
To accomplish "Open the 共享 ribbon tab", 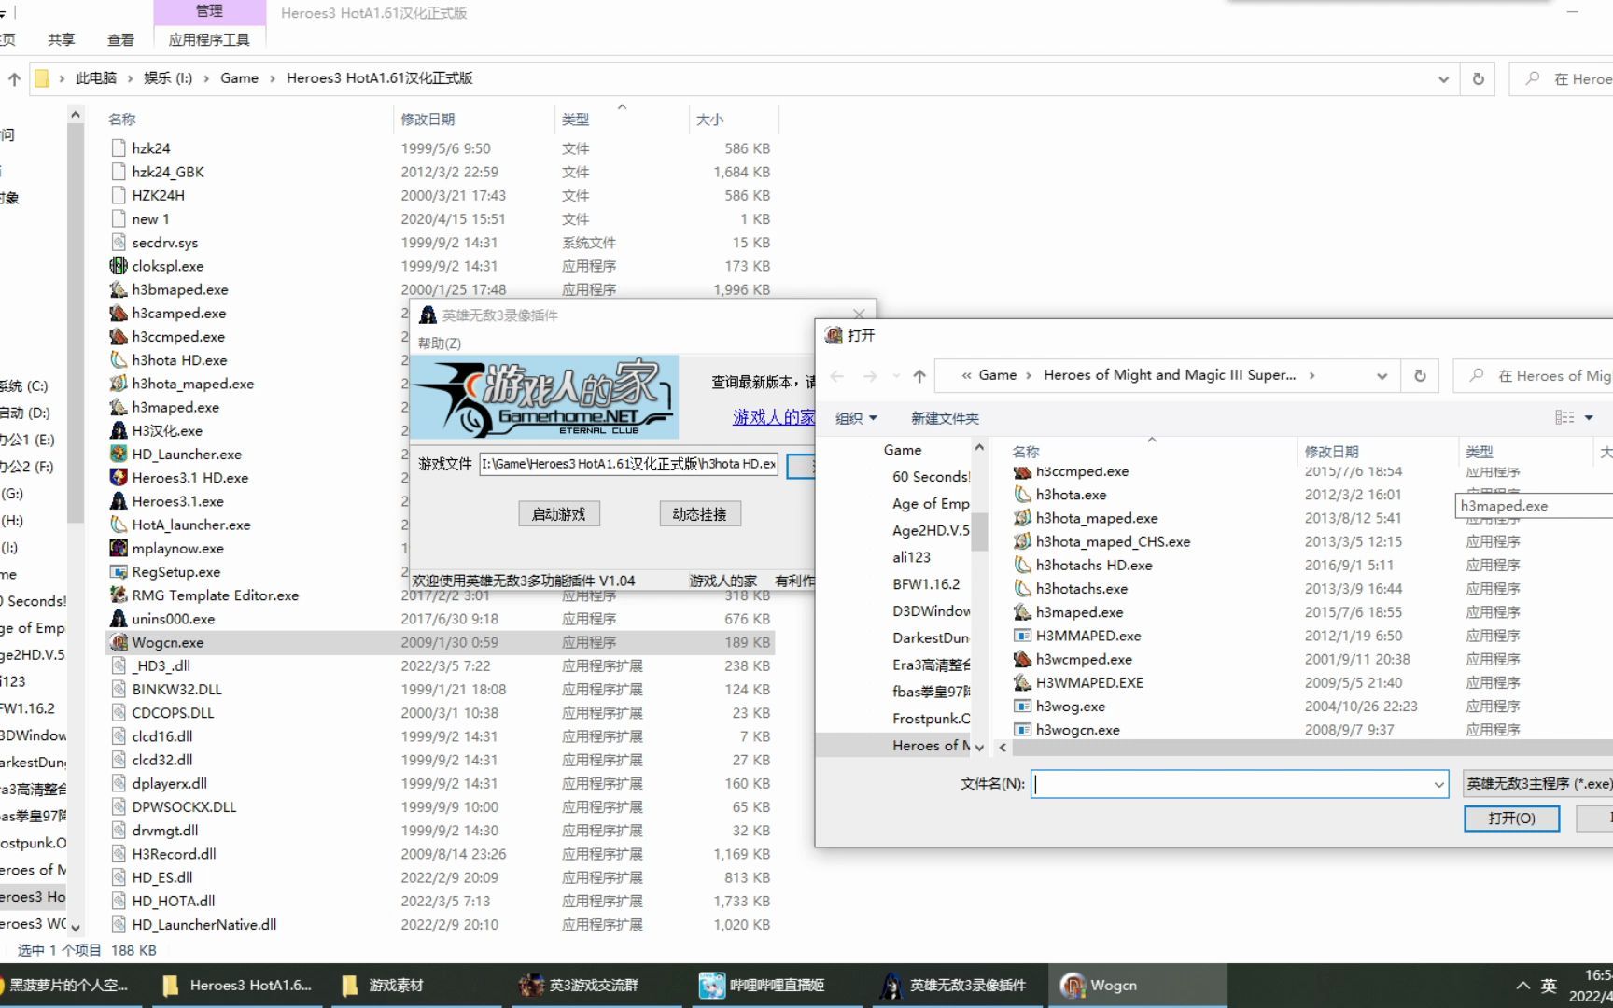I will (62, 39).
